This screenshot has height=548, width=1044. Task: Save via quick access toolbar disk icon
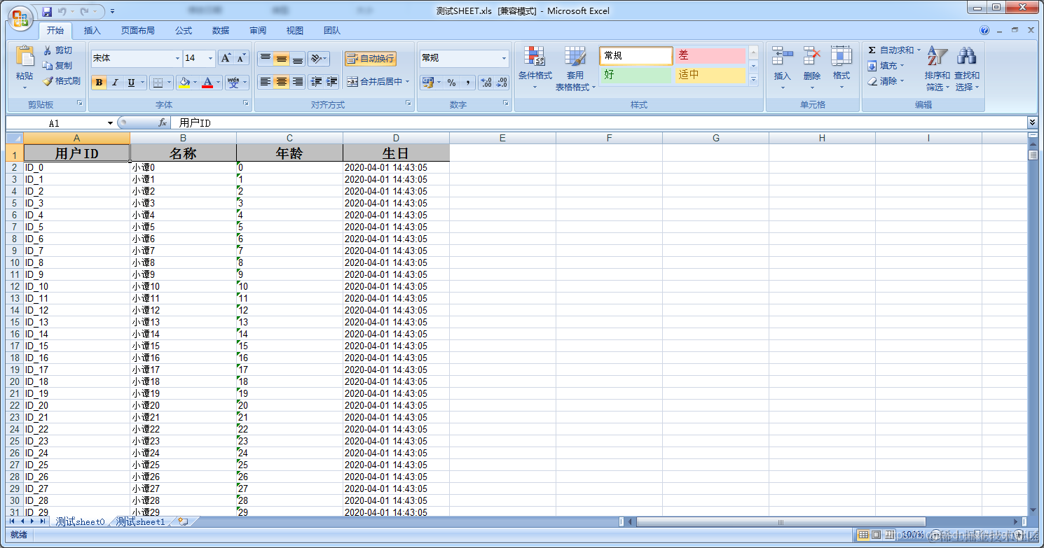tap(47, 11)
